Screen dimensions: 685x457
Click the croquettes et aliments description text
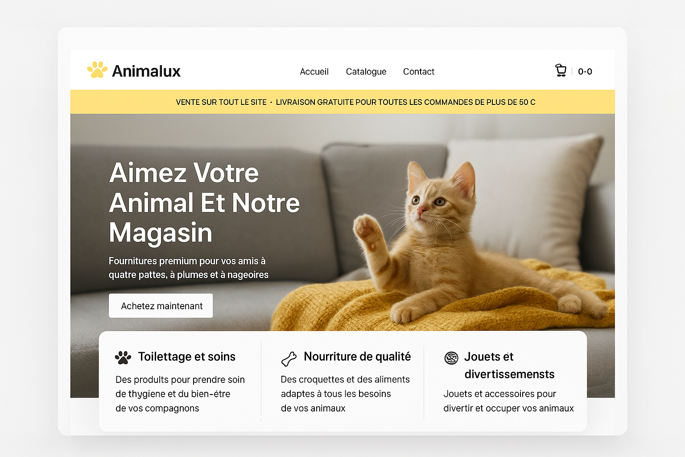point(345,394)
